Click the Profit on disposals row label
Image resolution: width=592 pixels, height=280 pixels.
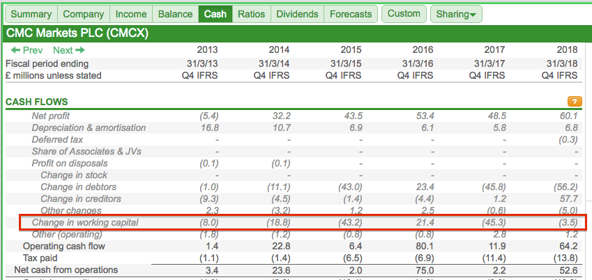(70, 164)
